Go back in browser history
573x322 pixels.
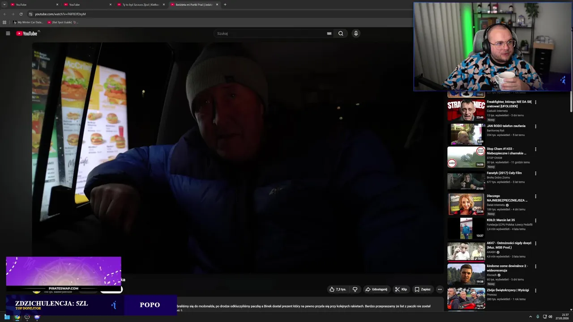coord(5,14)
